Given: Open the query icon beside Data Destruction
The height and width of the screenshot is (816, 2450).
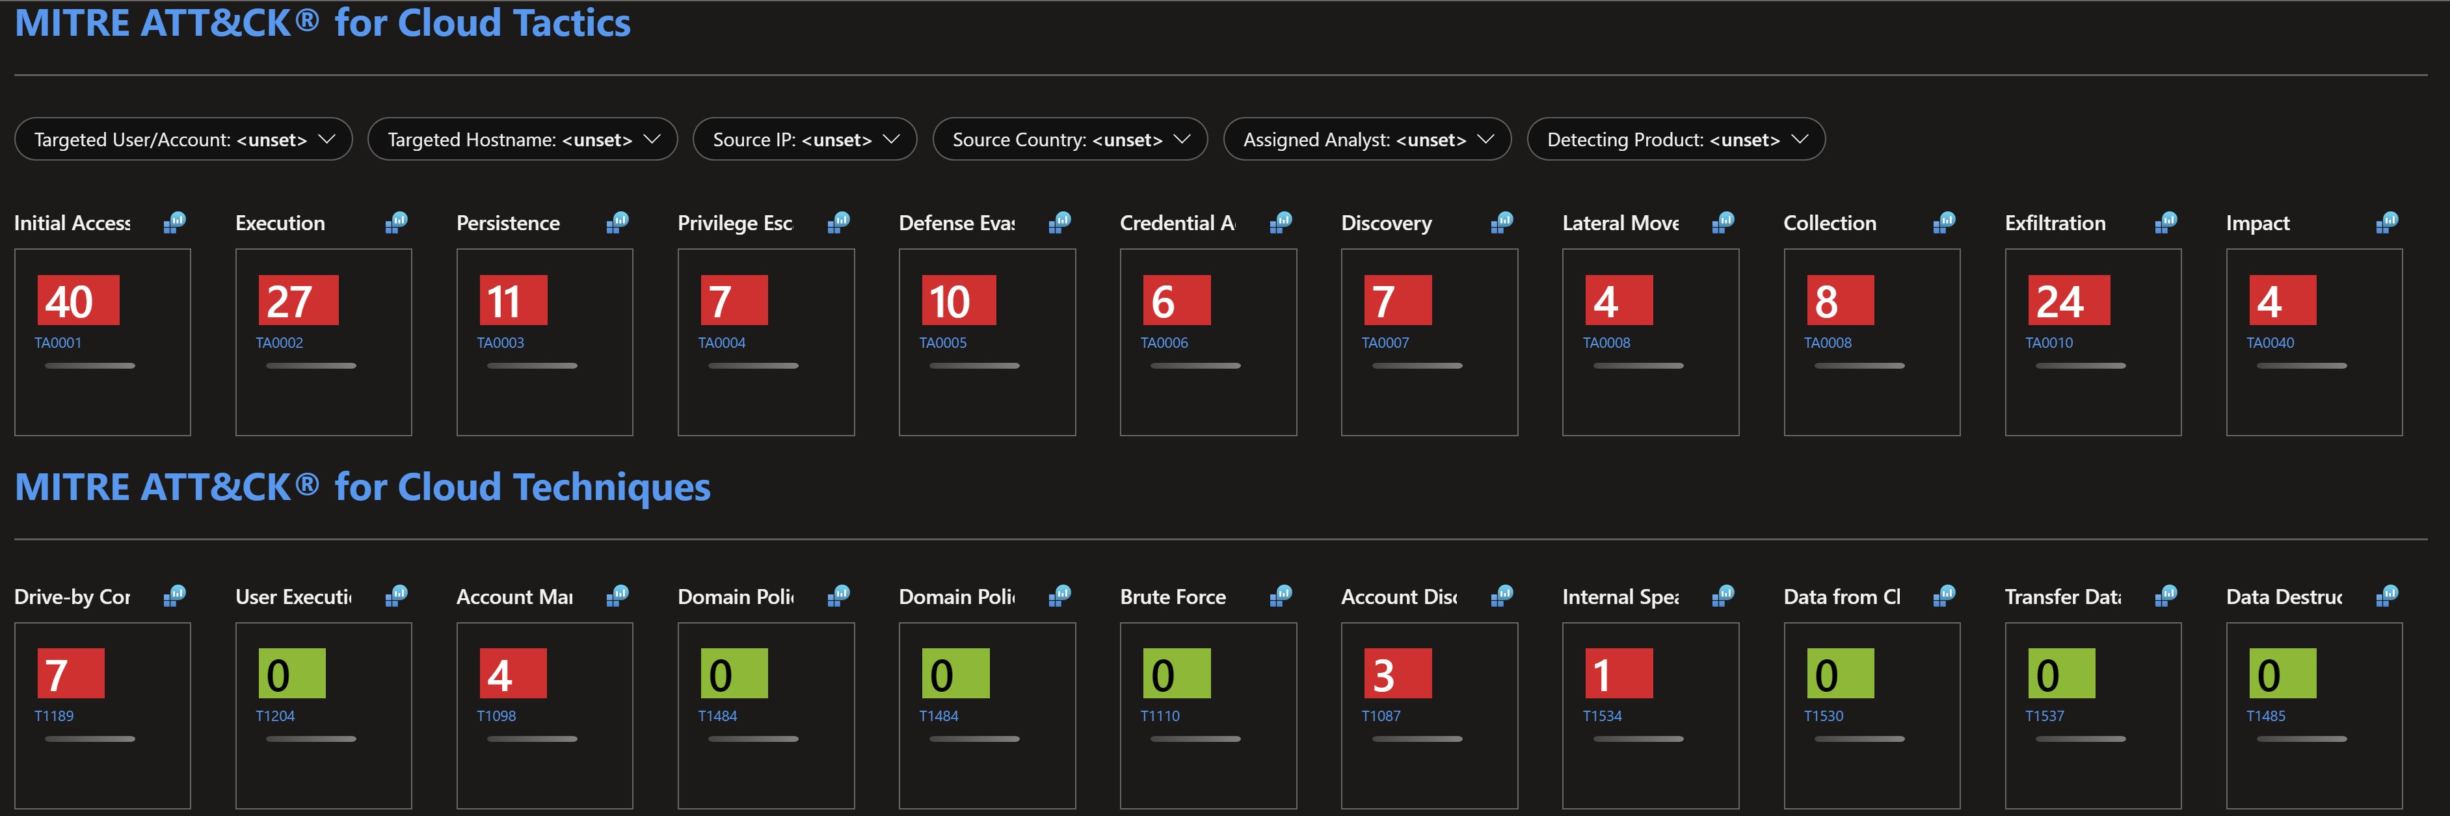Looking at the screenshot, I should coord(2387,596).
